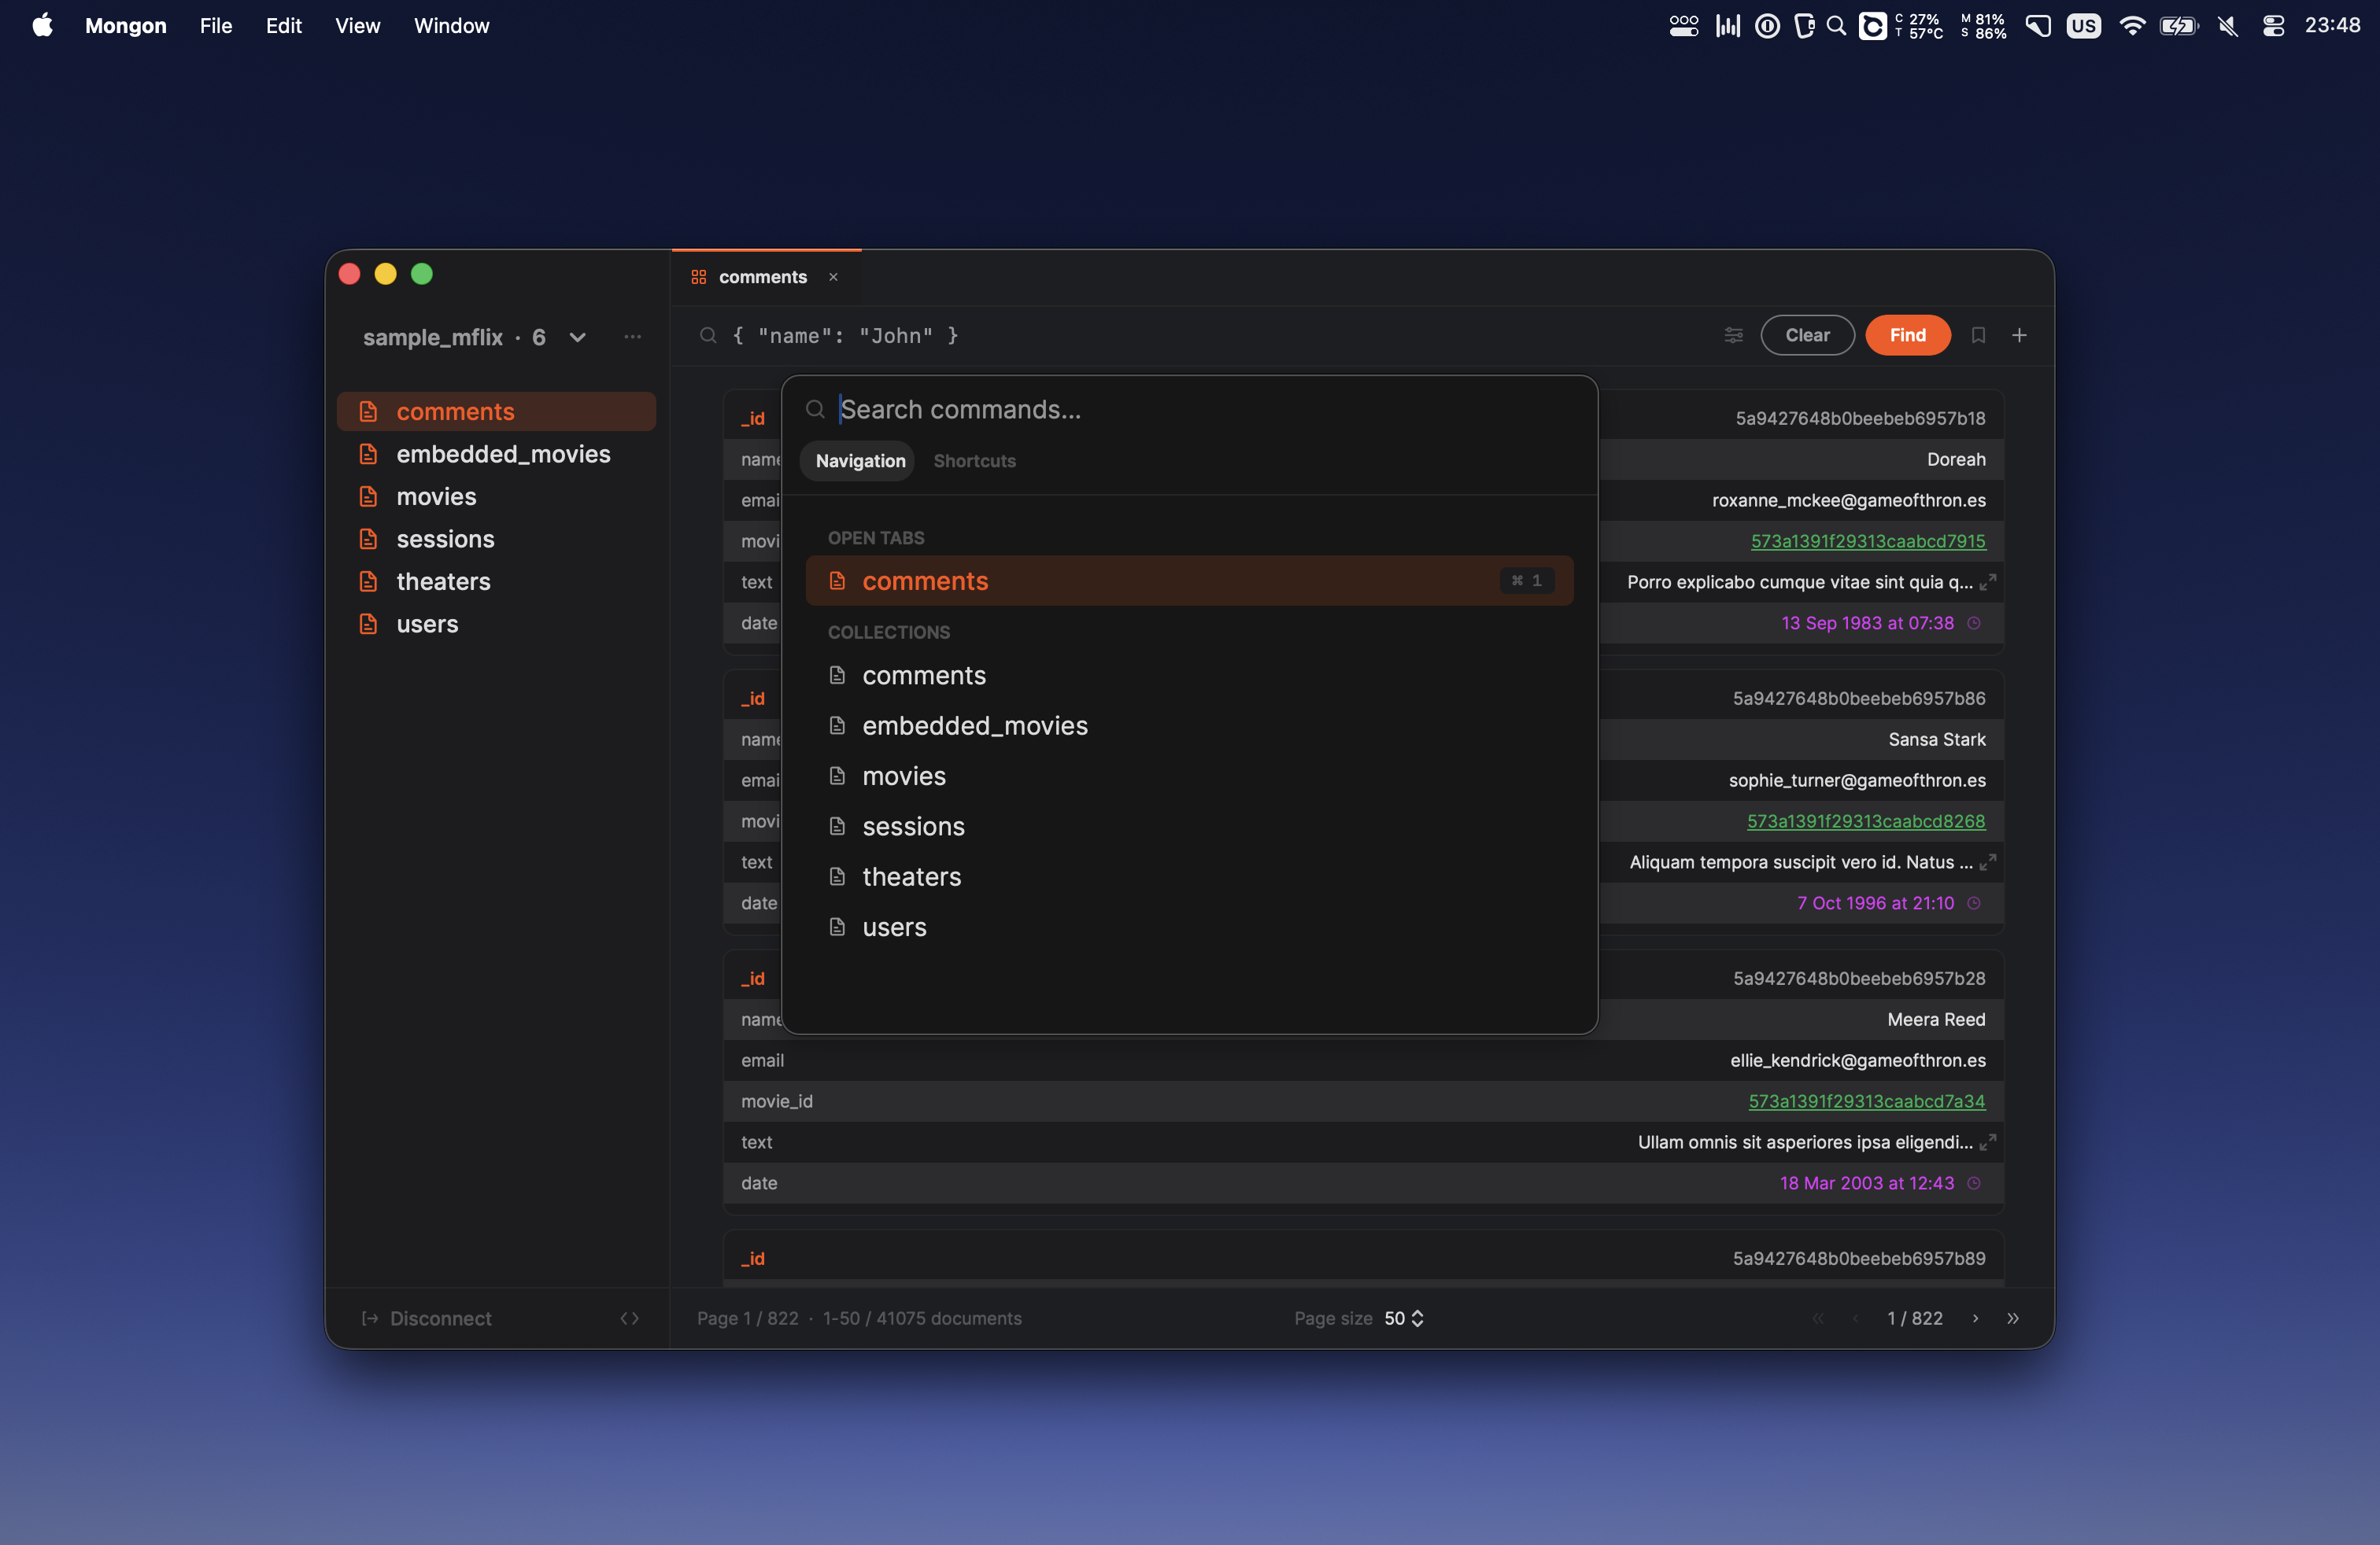Open the Edit menu

(x=284, y=25)
